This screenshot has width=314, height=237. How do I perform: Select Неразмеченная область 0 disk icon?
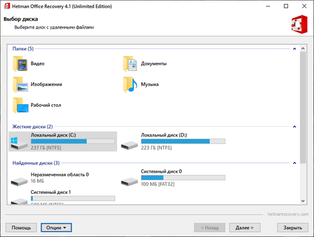click(x=18, y=180)
